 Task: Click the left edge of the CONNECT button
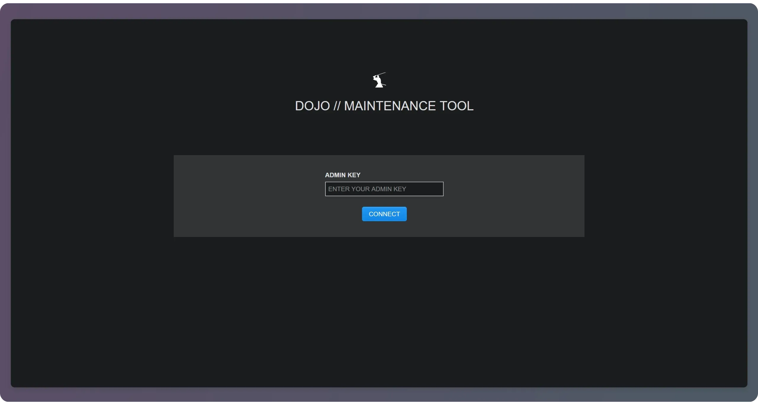click(x=365, y=214)
